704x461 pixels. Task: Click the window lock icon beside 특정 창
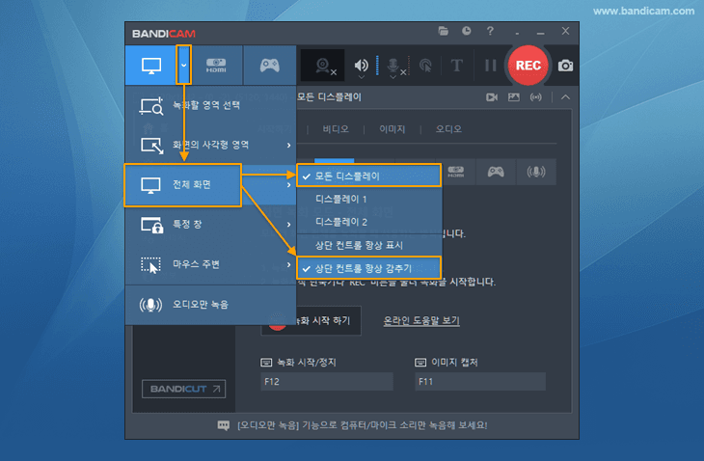[151, 225]
